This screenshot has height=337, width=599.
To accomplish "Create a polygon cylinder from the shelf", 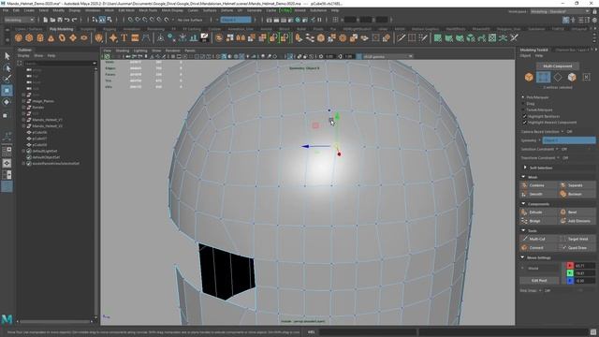I will click(40, 37).
